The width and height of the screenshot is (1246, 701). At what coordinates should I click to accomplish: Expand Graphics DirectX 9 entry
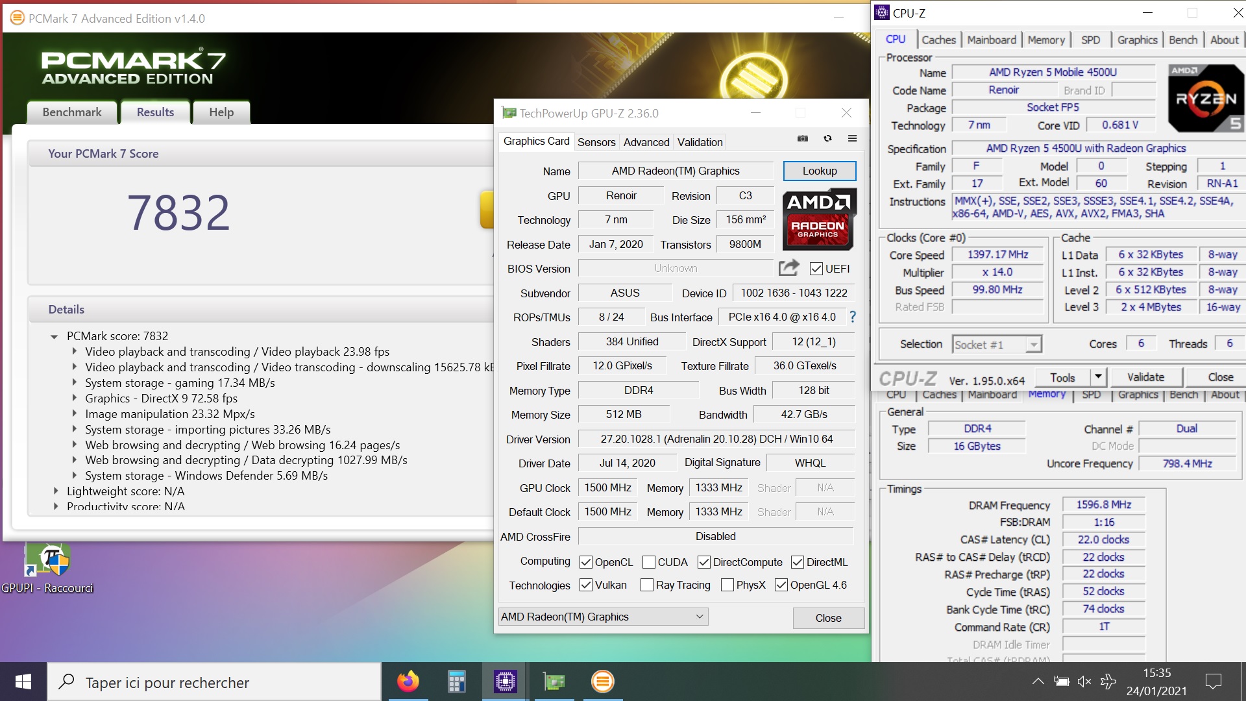pos(75,398)
